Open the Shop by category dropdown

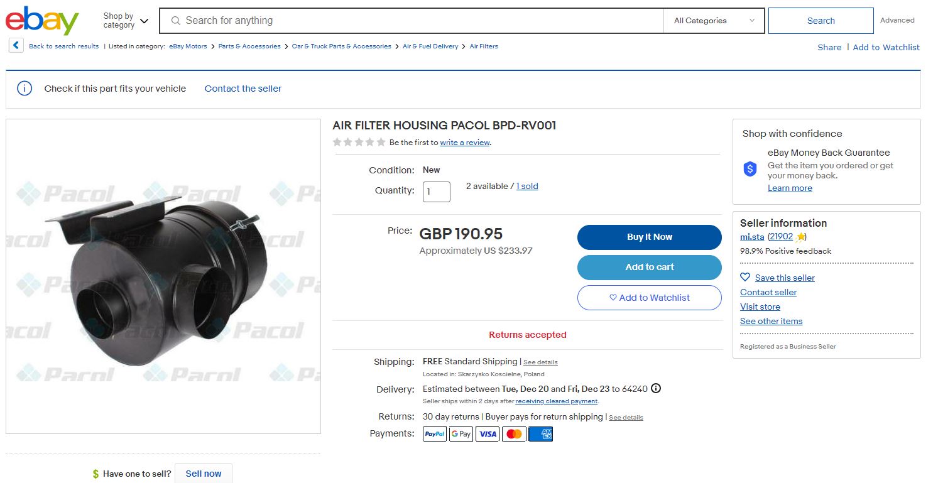(x=126, y=21)
